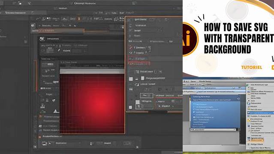The height and width of the screenshot is (154, 274).
Task: Click the rounded panel icon above the pen row
Action: [42, 39]
